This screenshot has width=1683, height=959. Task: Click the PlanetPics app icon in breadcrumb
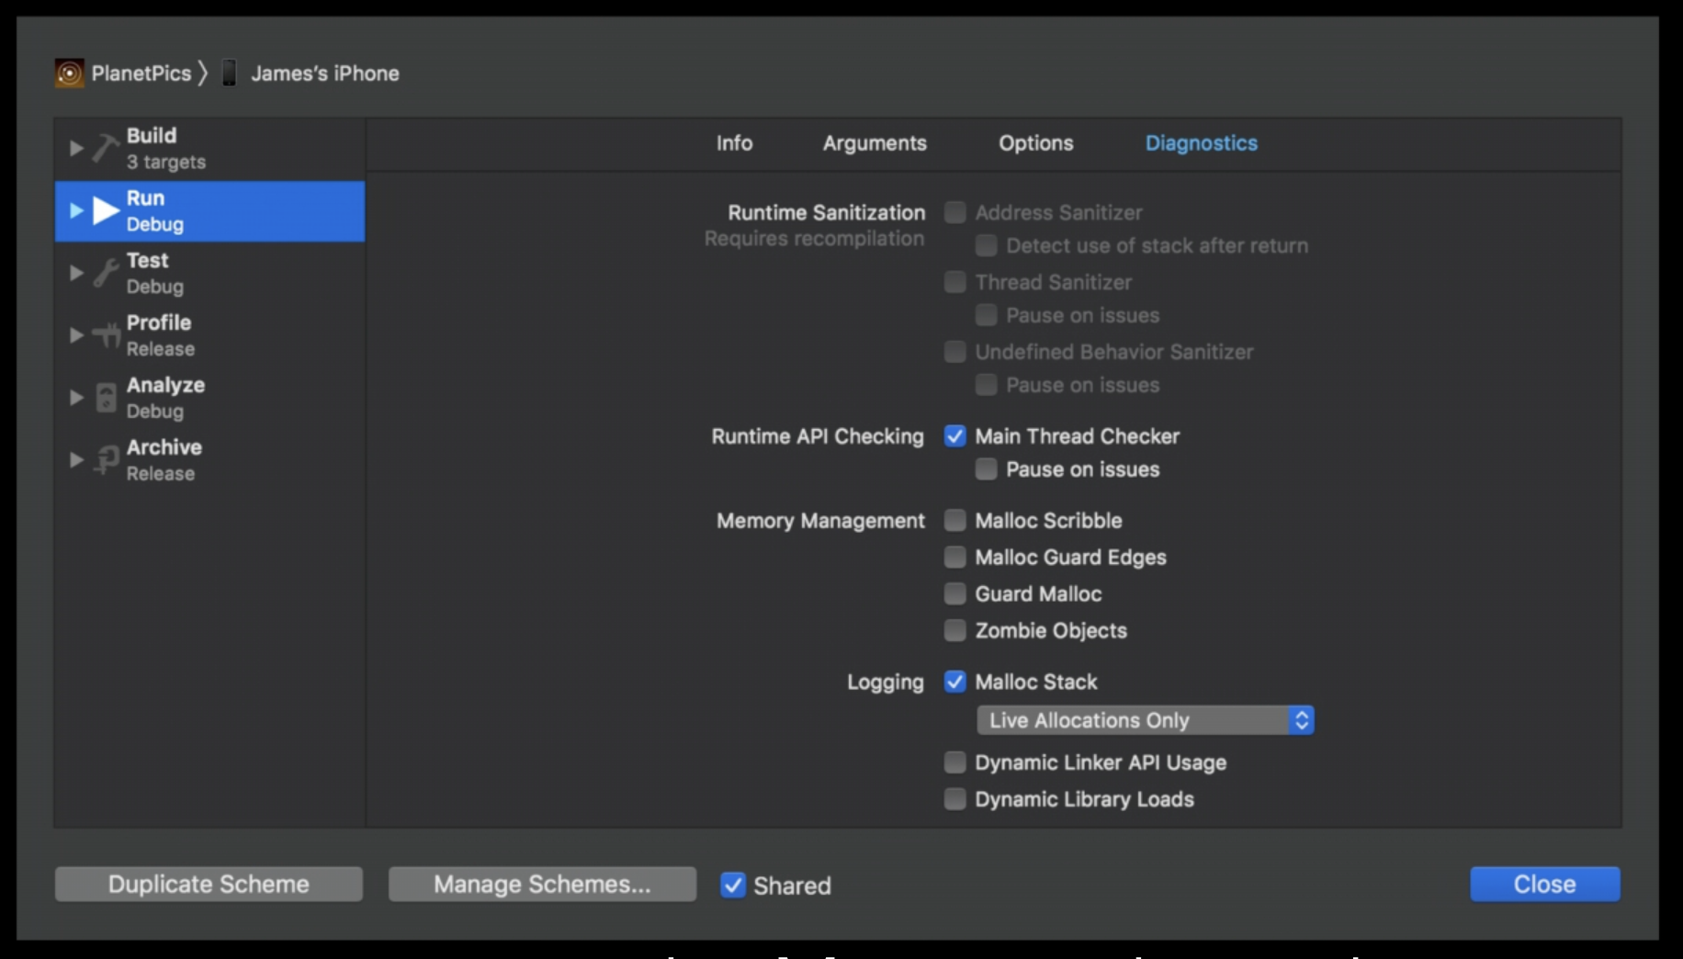coord(69,73)
